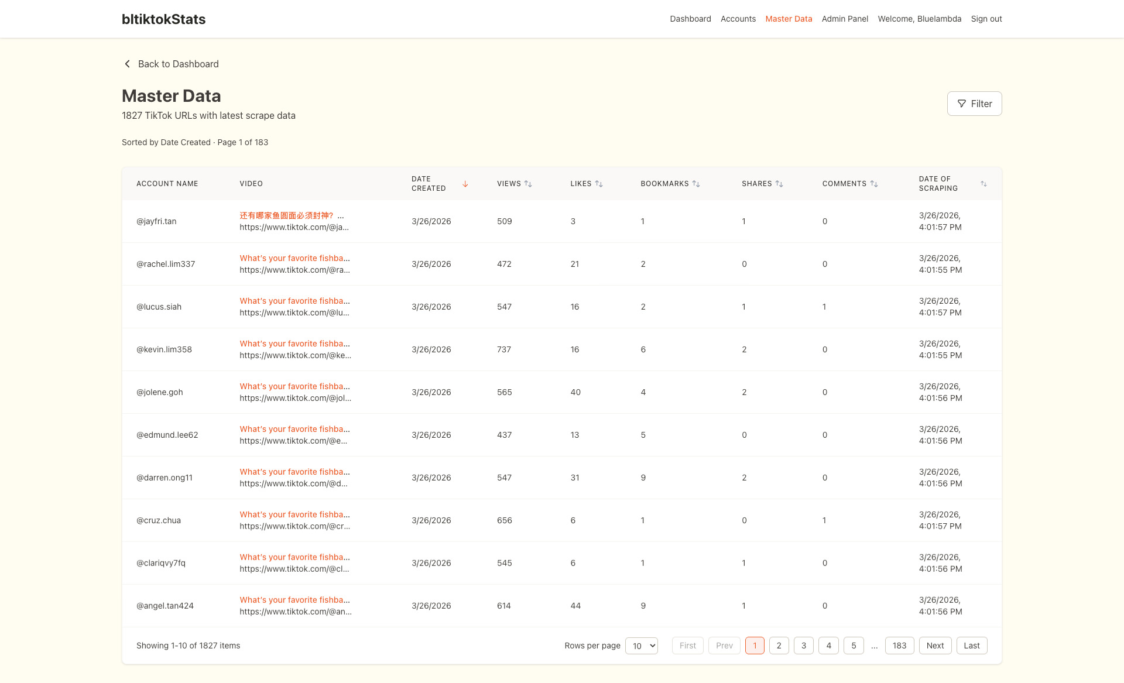The image size is (1124, 683).
Task: Open Rows per page dropdown
Action: pyautogui.click(x=642, y=646)
